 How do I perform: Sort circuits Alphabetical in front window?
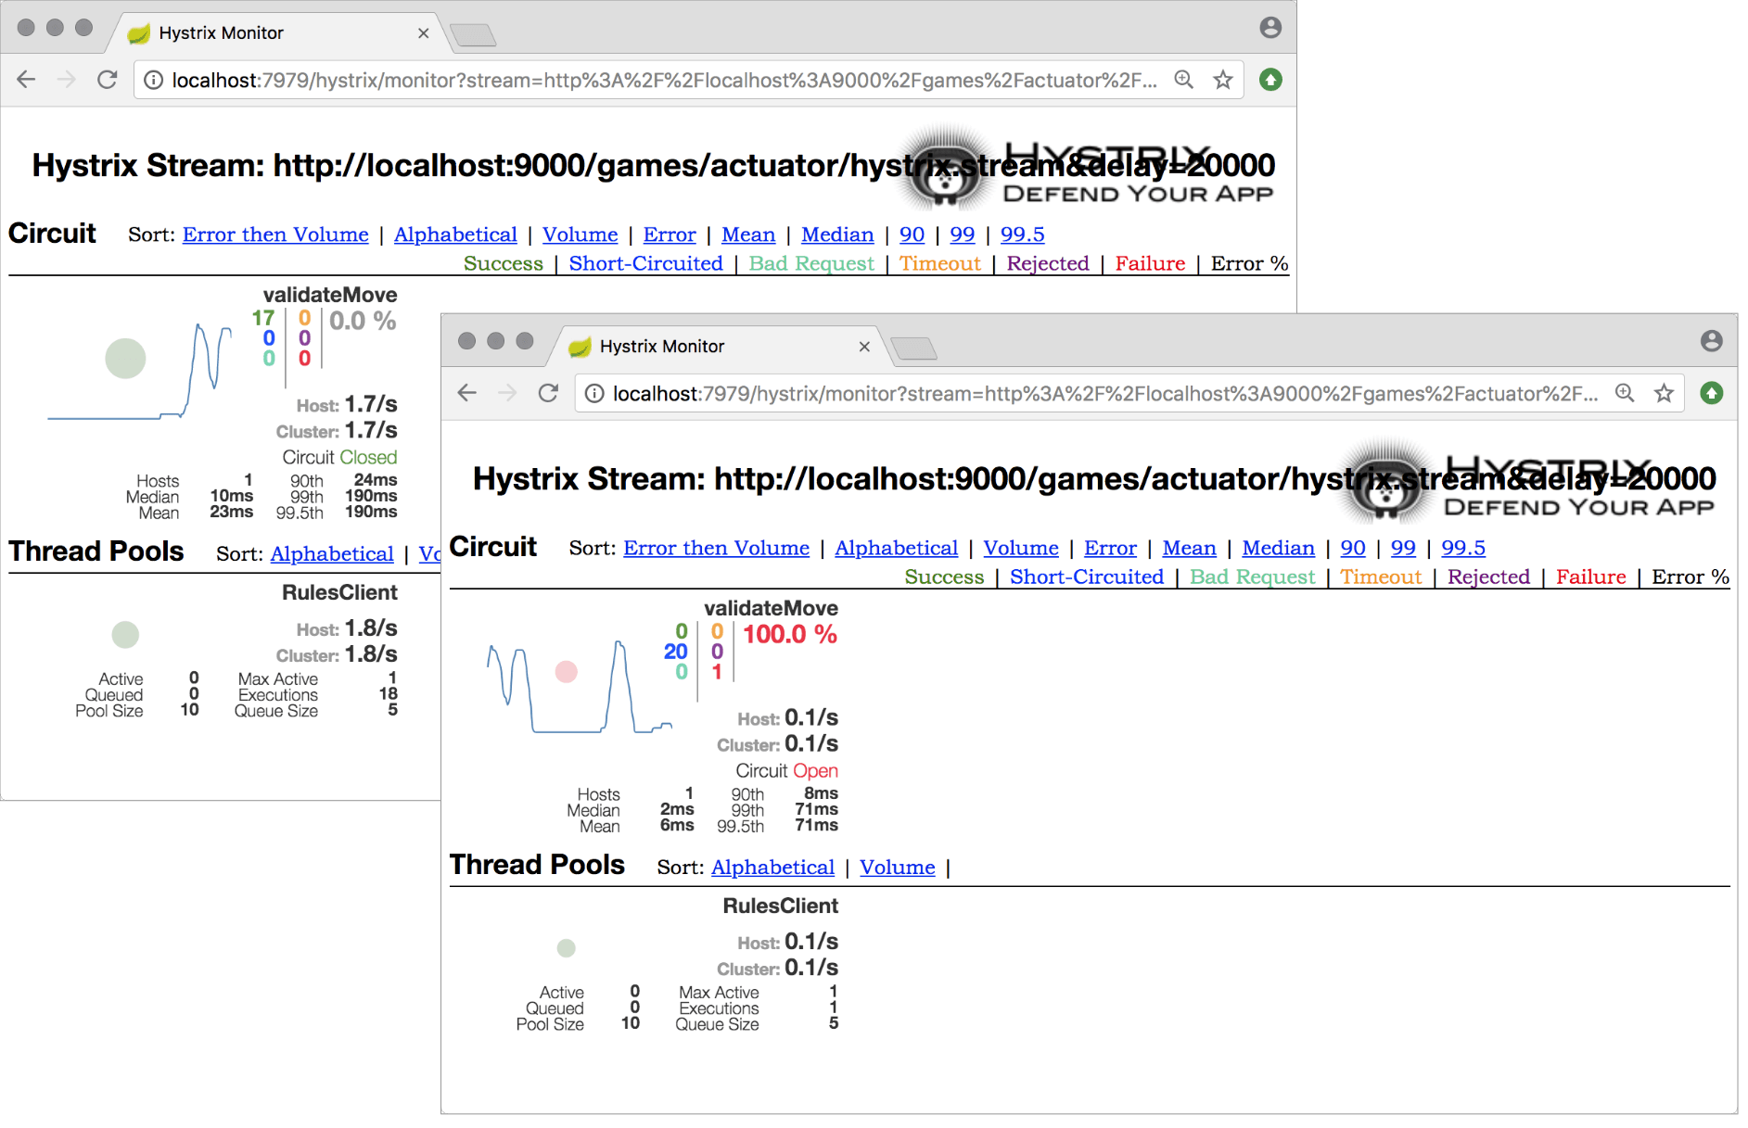tap(897, 548)
